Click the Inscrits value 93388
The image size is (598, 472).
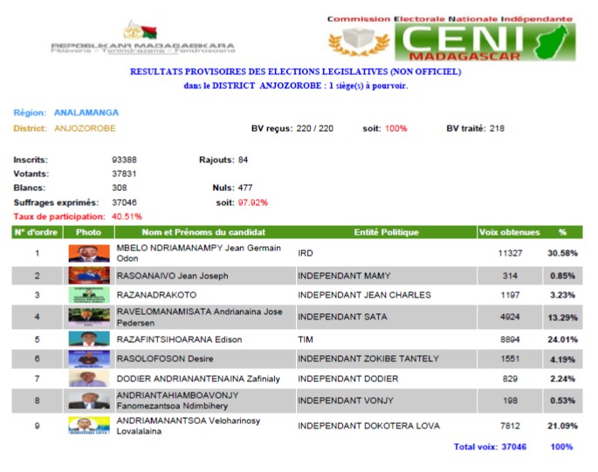[124, 160]
